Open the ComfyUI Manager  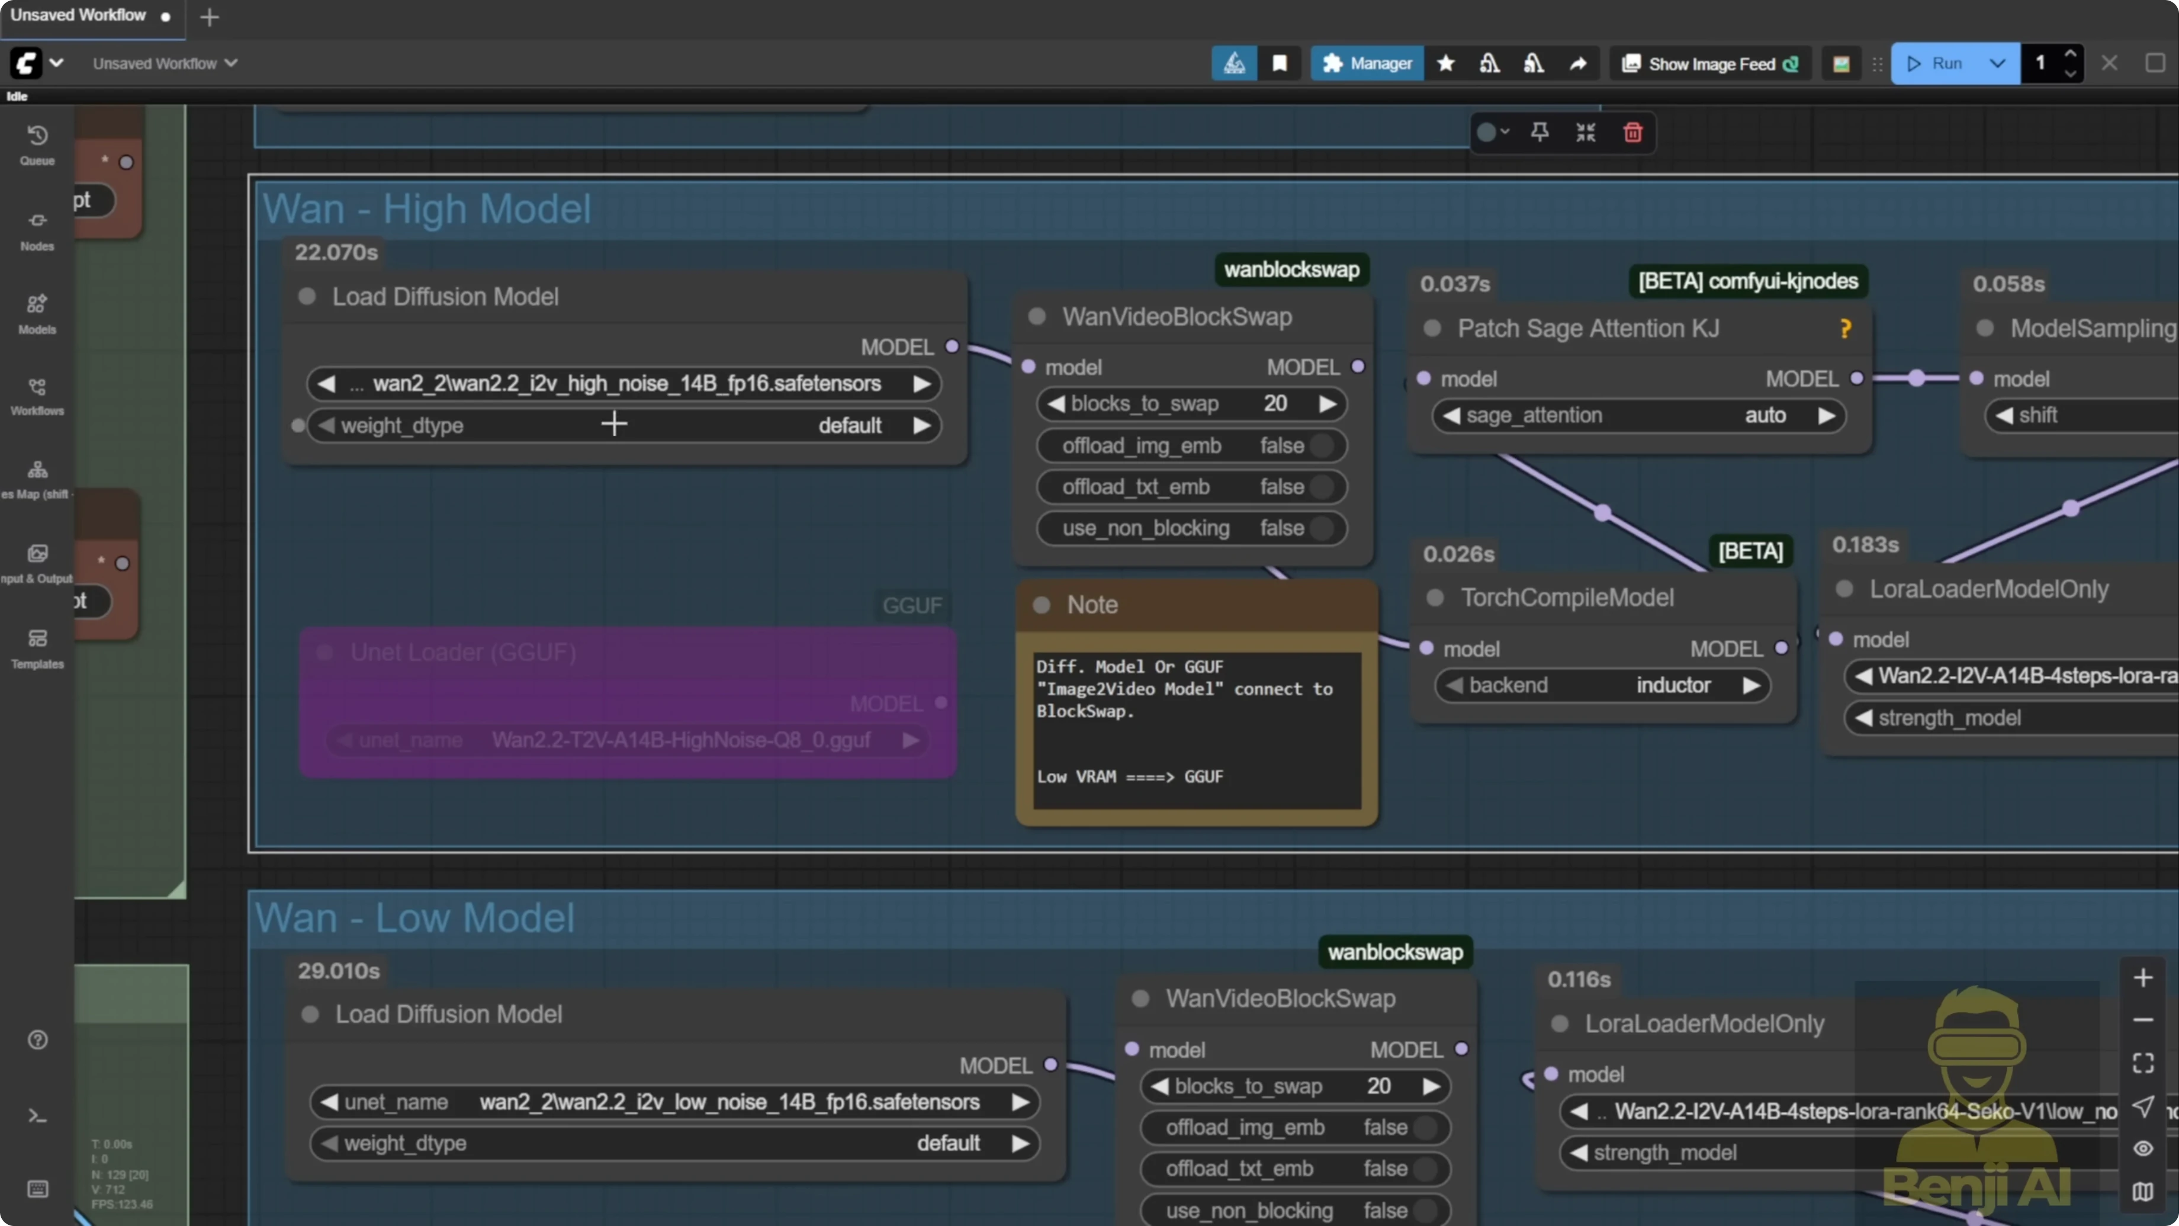(1367, 63)
